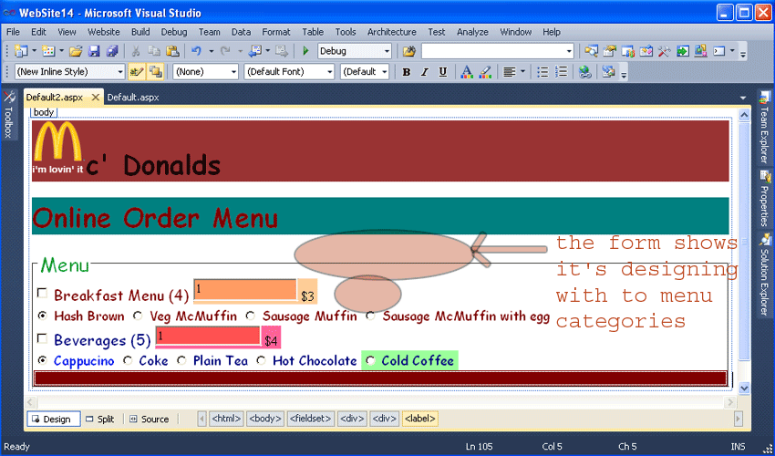The height and width of the screenshot is (456, 775).
Task: Click the Ordered List numbering icon
Action: [561, 72]
